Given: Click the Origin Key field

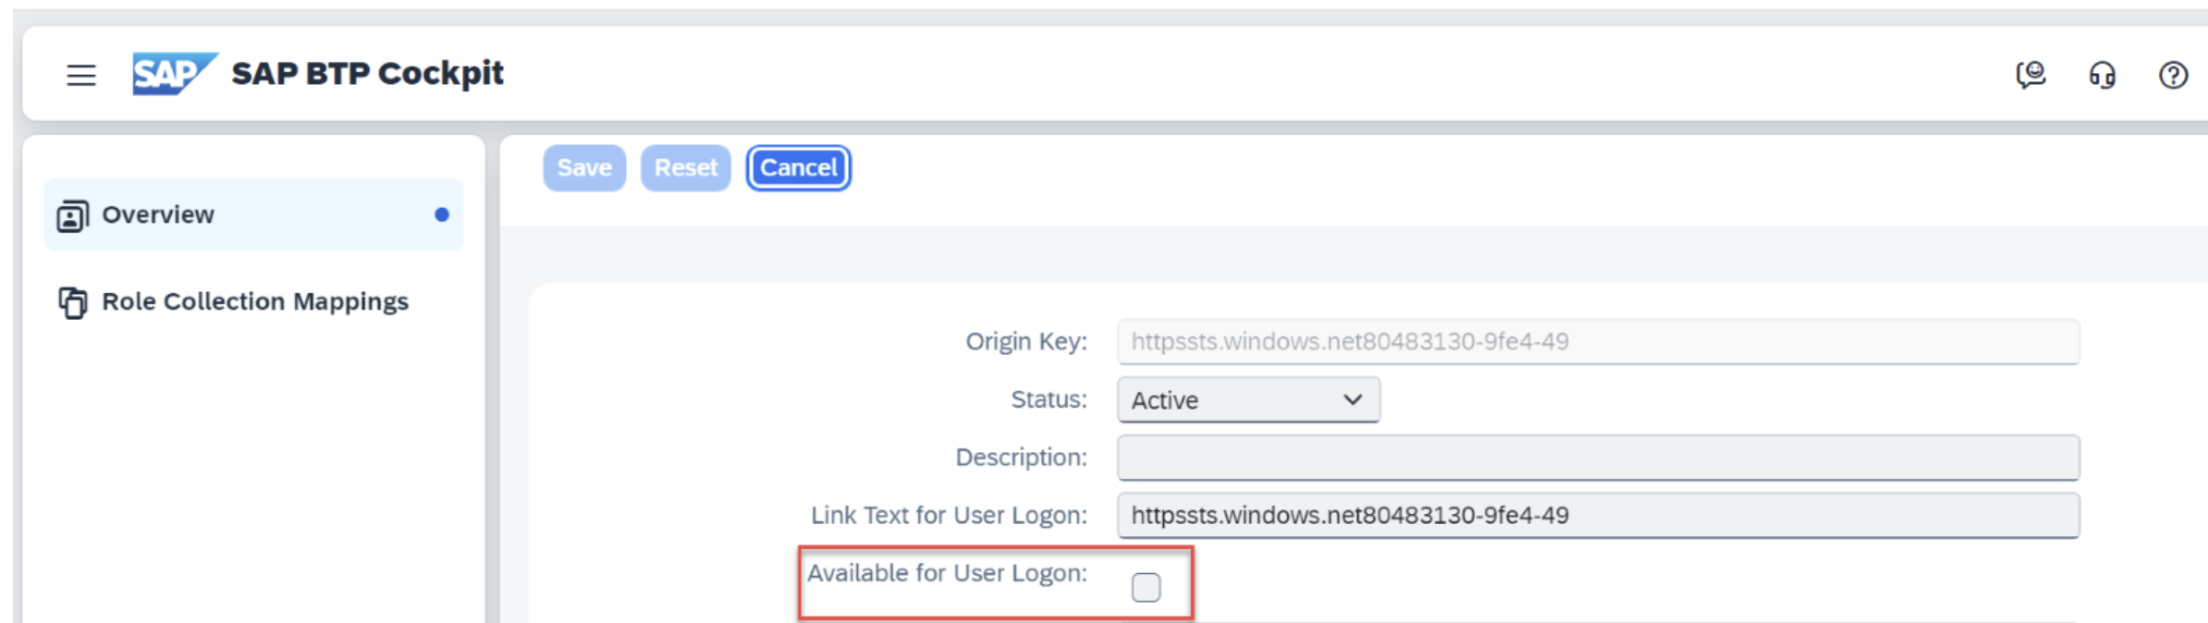Looking at the screenshot, I should 1598,342.
